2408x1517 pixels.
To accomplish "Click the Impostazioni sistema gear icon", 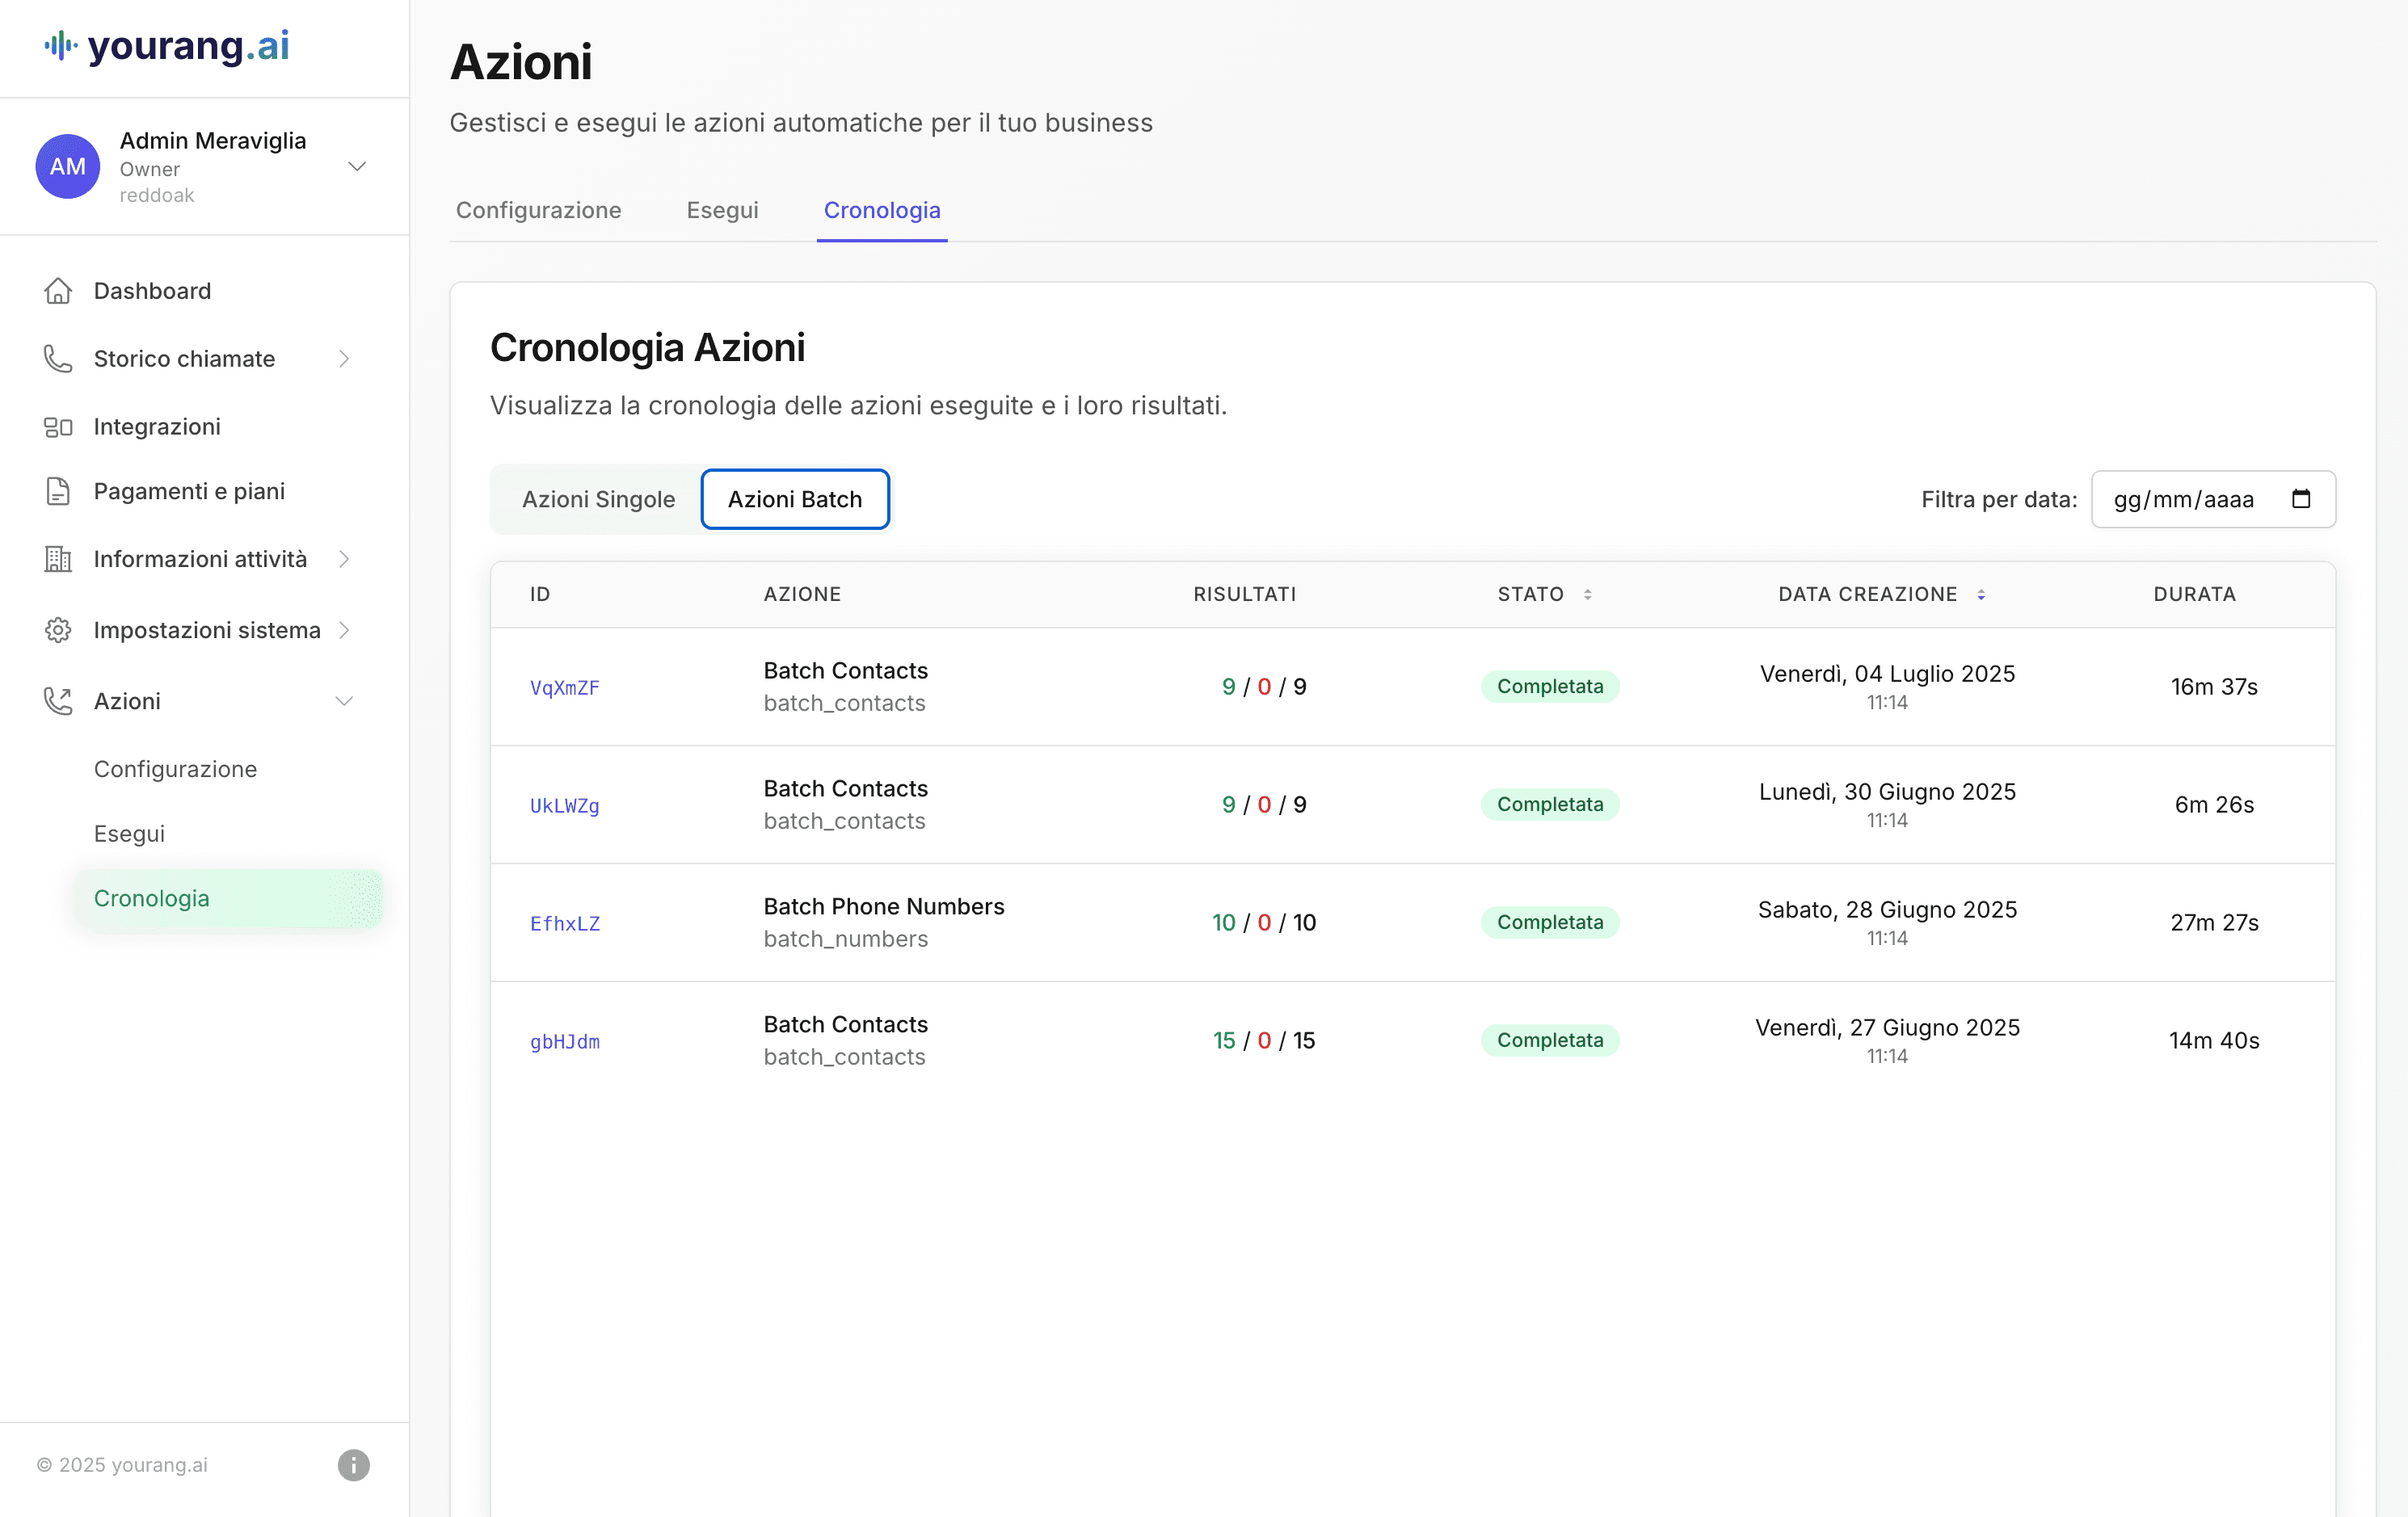I will coord(58,629).
